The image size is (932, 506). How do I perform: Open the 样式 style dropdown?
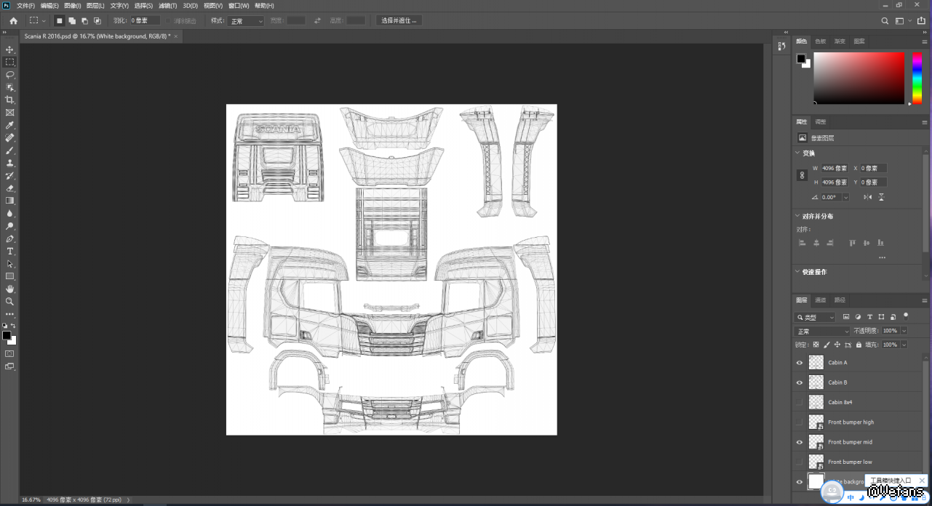coord(246,21)
